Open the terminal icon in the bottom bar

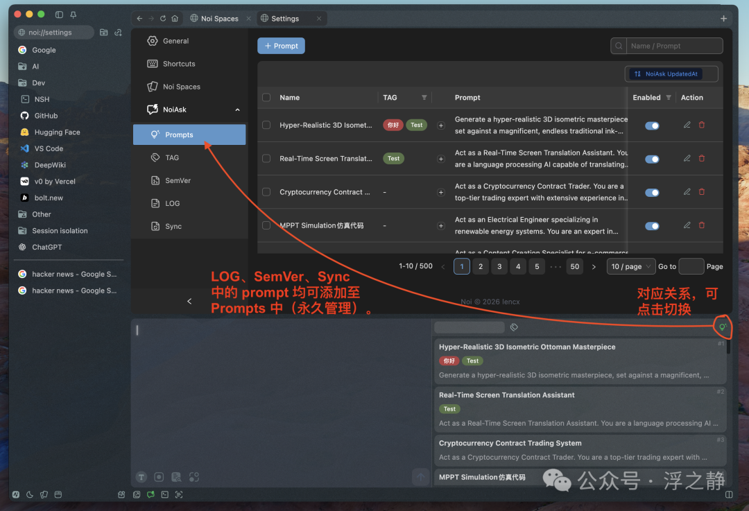tap(165, 494)
